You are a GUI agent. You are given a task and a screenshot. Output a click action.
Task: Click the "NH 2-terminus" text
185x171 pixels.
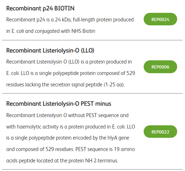point(102,161)
